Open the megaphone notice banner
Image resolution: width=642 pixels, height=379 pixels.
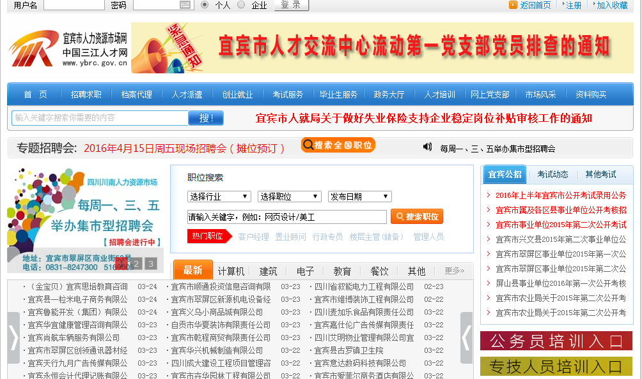(x=382, y=48)
